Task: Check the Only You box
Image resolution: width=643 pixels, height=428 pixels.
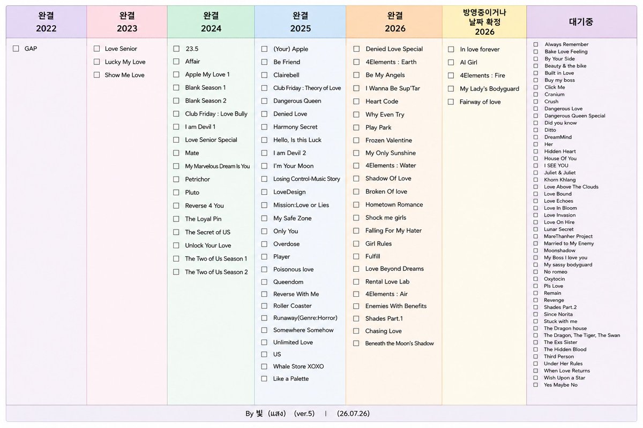Action: [x=264, y=231]
